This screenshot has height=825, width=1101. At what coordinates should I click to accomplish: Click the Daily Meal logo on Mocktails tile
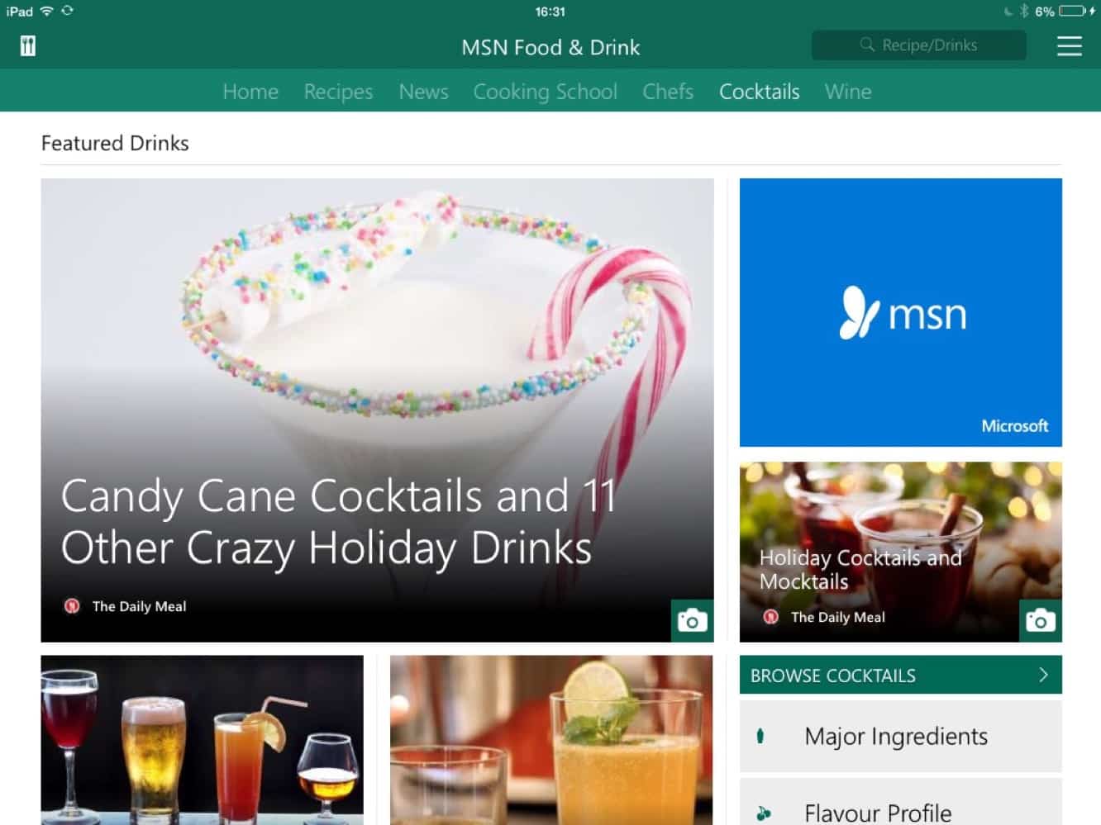pos(771,617)
